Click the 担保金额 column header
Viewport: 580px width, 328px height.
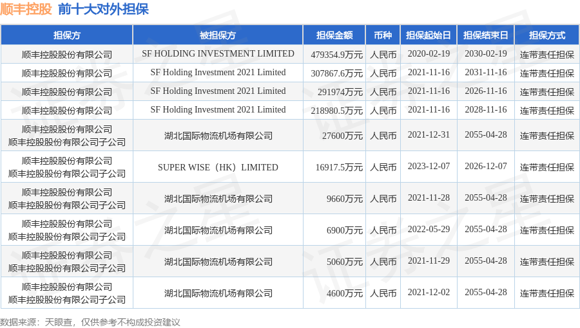334,35
